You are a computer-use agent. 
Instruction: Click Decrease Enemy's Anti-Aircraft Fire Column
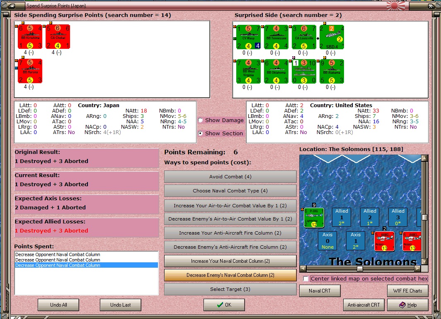point(230,247)
